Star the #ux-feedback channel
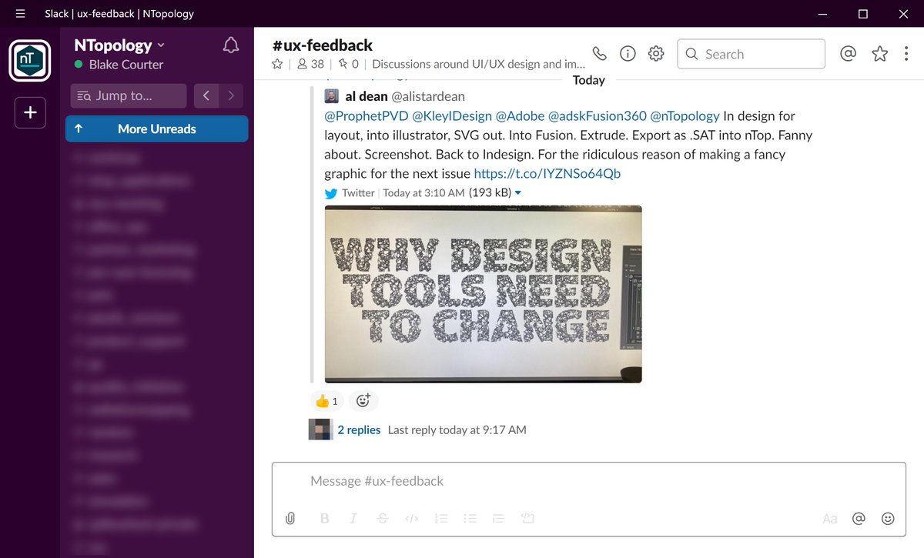Image resolution: width=924 pixels, height=558 pixels. [x=277, y=65]
